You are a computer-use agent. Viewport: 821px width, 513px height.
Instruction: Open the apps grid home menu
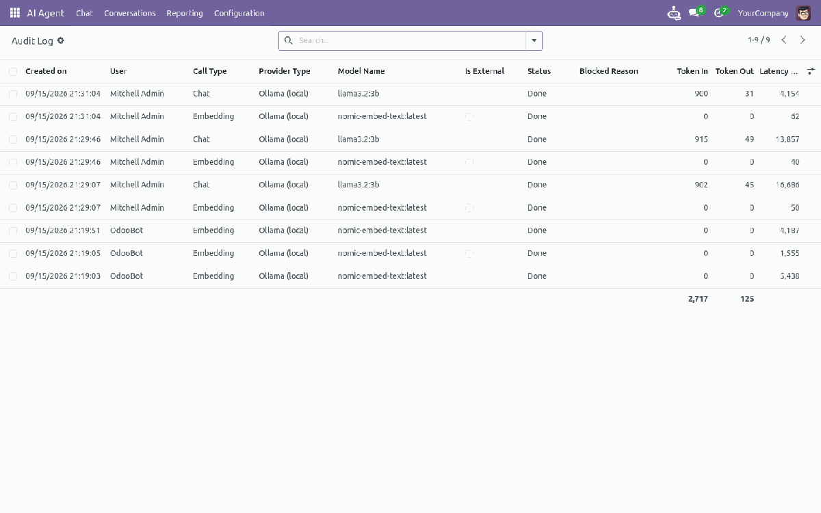point(15,13)
